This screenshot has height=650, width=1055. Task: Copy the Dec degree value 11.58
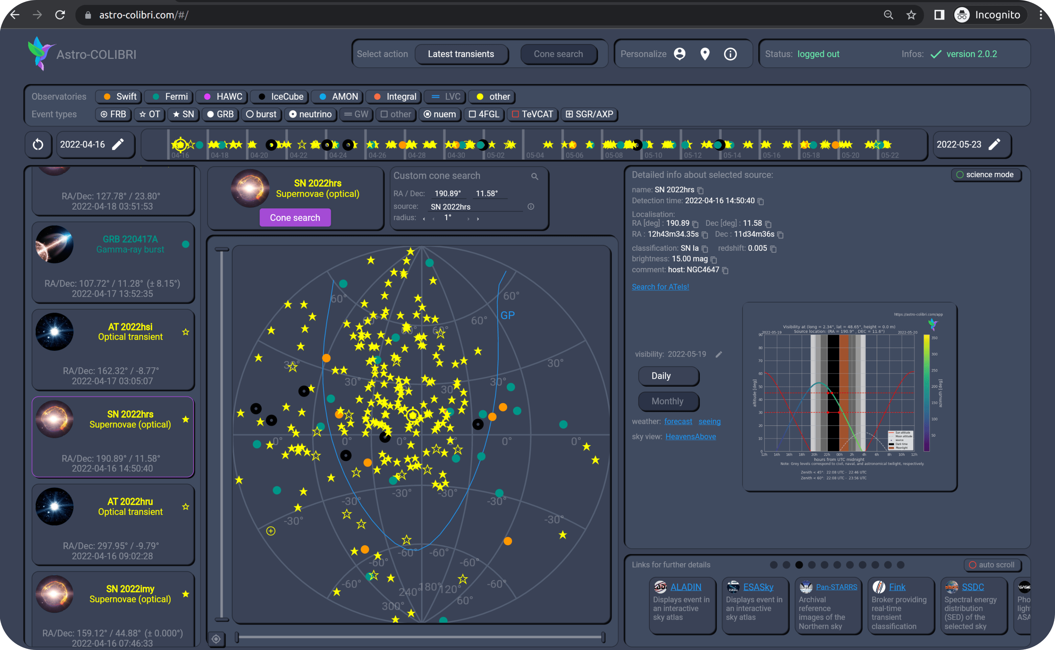click(x=768, y=224)
